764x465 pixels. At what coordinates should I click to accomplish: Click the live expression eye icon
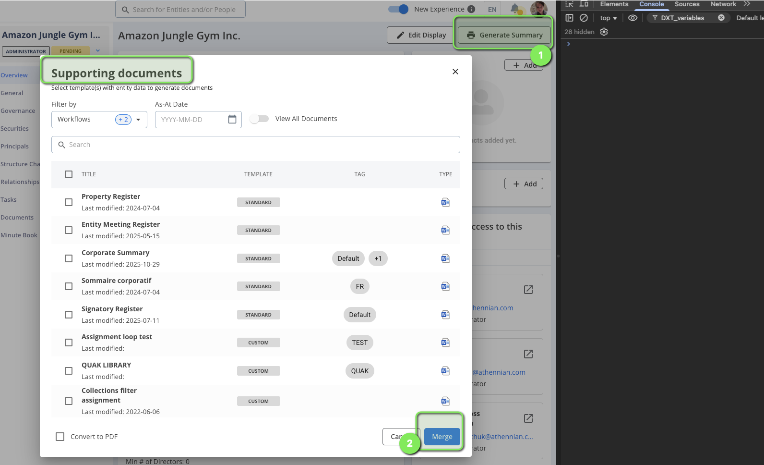[633, 18]
